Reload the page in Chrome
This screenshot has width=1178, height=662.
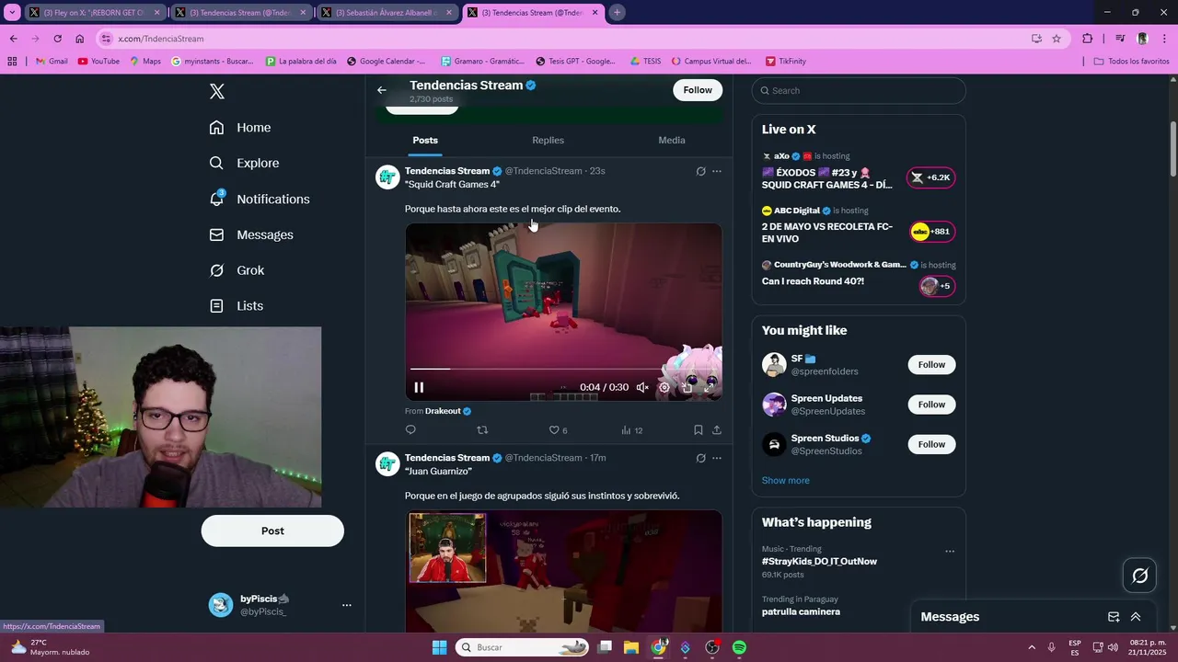[57, 39]
